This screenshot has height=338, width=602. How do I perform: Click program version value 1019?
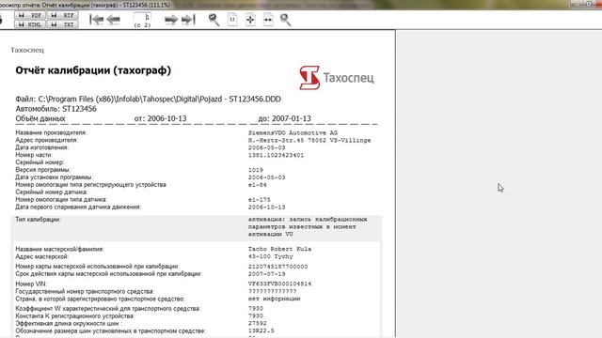coord(256,170)
